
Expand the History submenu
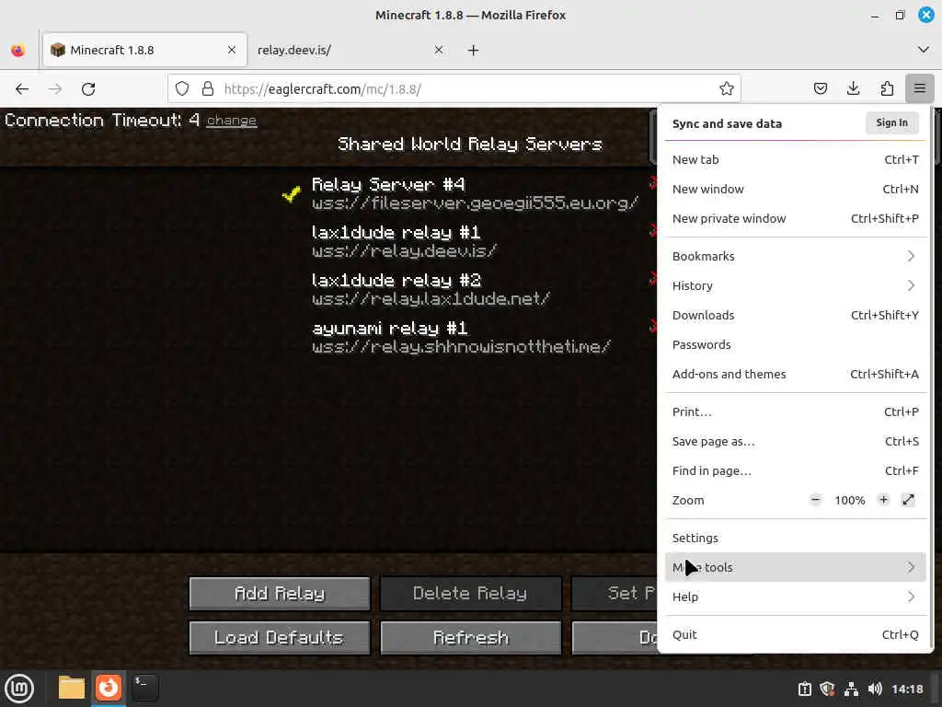pyautogui.click(x=795, y=285)
